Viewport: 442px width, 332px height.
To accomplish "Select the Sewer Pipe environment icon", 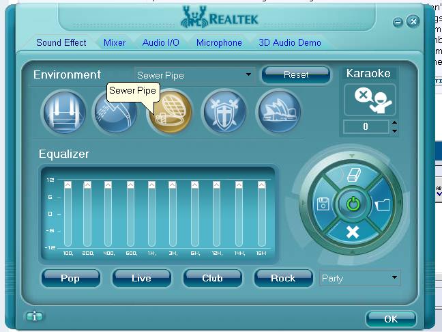I will click(171, 112).
